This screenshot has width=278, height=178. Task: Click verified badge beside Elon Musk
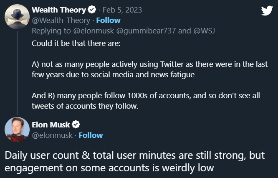coord(76,124)
